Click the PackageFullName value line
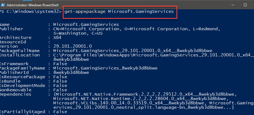 133,51
